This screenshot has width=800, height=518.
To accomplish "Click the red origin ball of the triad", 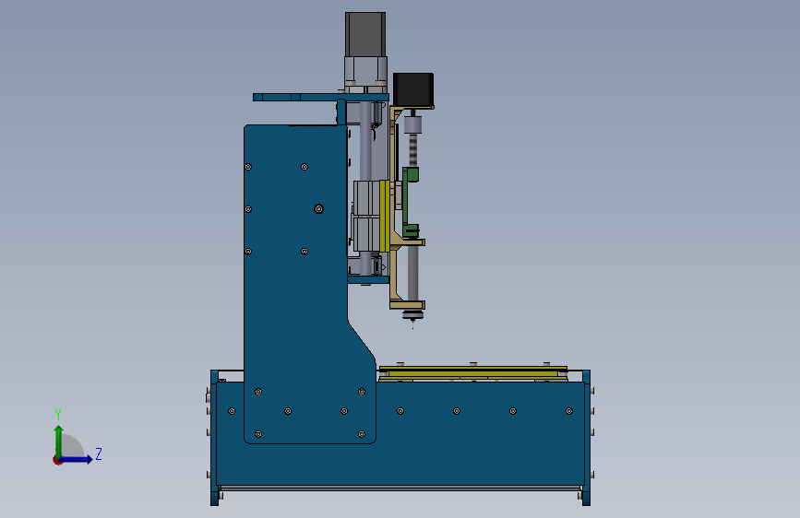I will [57, 460].
